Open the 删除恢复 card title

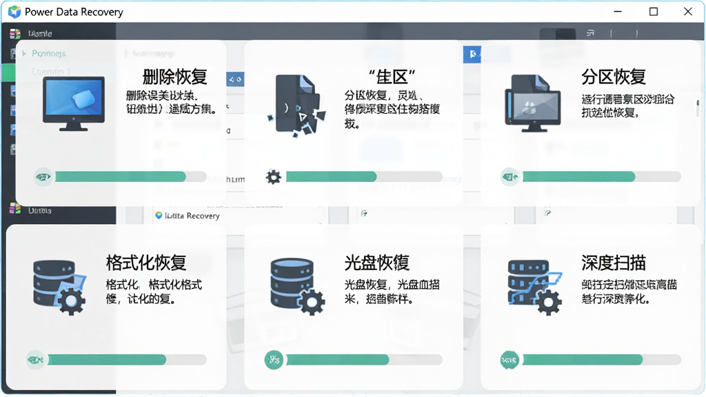174,77
